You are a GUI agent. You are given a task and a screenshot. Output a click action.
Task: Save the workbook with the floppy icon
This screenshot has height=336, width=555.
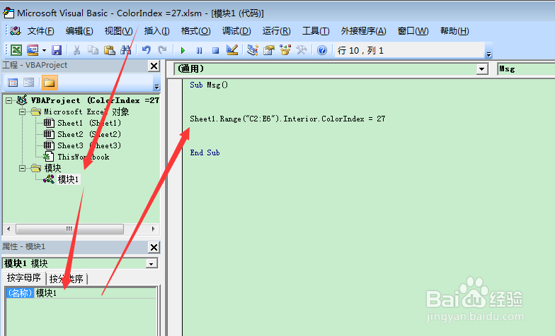(x=57, y=50)
